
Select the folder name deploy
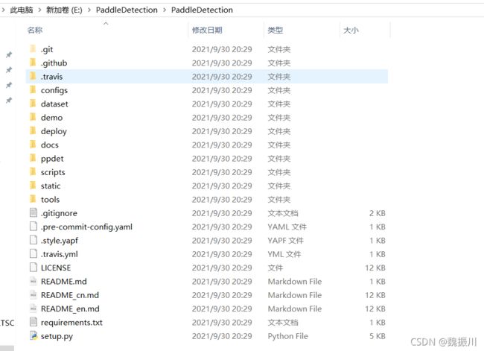pyautogui.click(x=54, y=132)
